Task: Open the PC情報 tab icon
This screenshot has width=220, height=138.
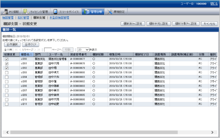Action: (x=6, y=12)
